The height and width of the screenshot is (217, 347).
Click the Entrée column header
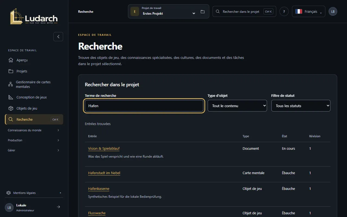pos(92,136)
